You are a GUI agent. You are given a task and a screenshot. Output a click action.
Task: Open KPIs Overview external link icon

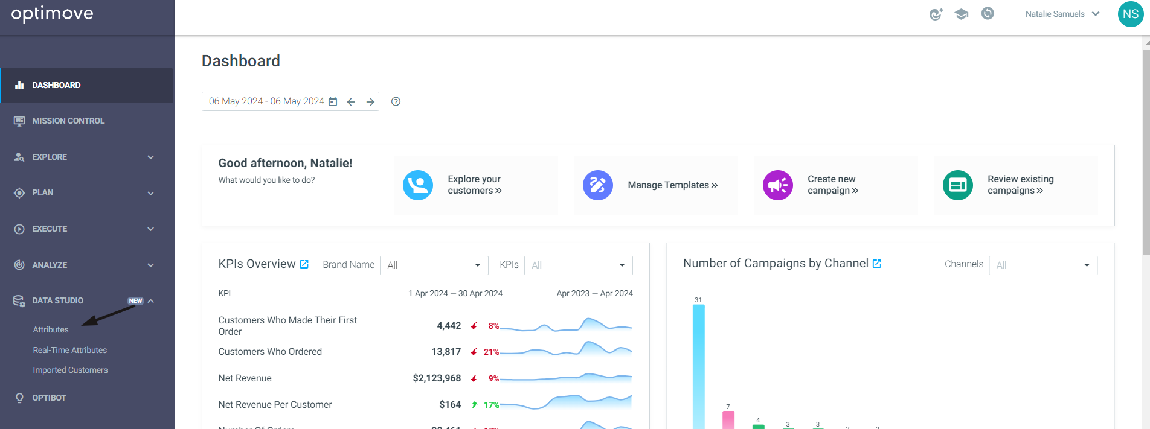304,264
